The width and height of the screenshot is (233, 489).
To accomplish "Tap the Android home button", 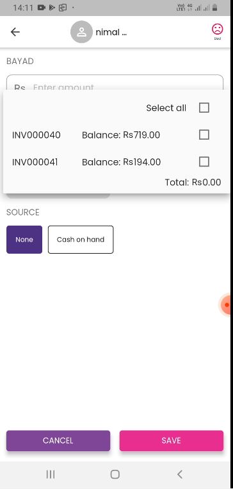I will 115,474.
